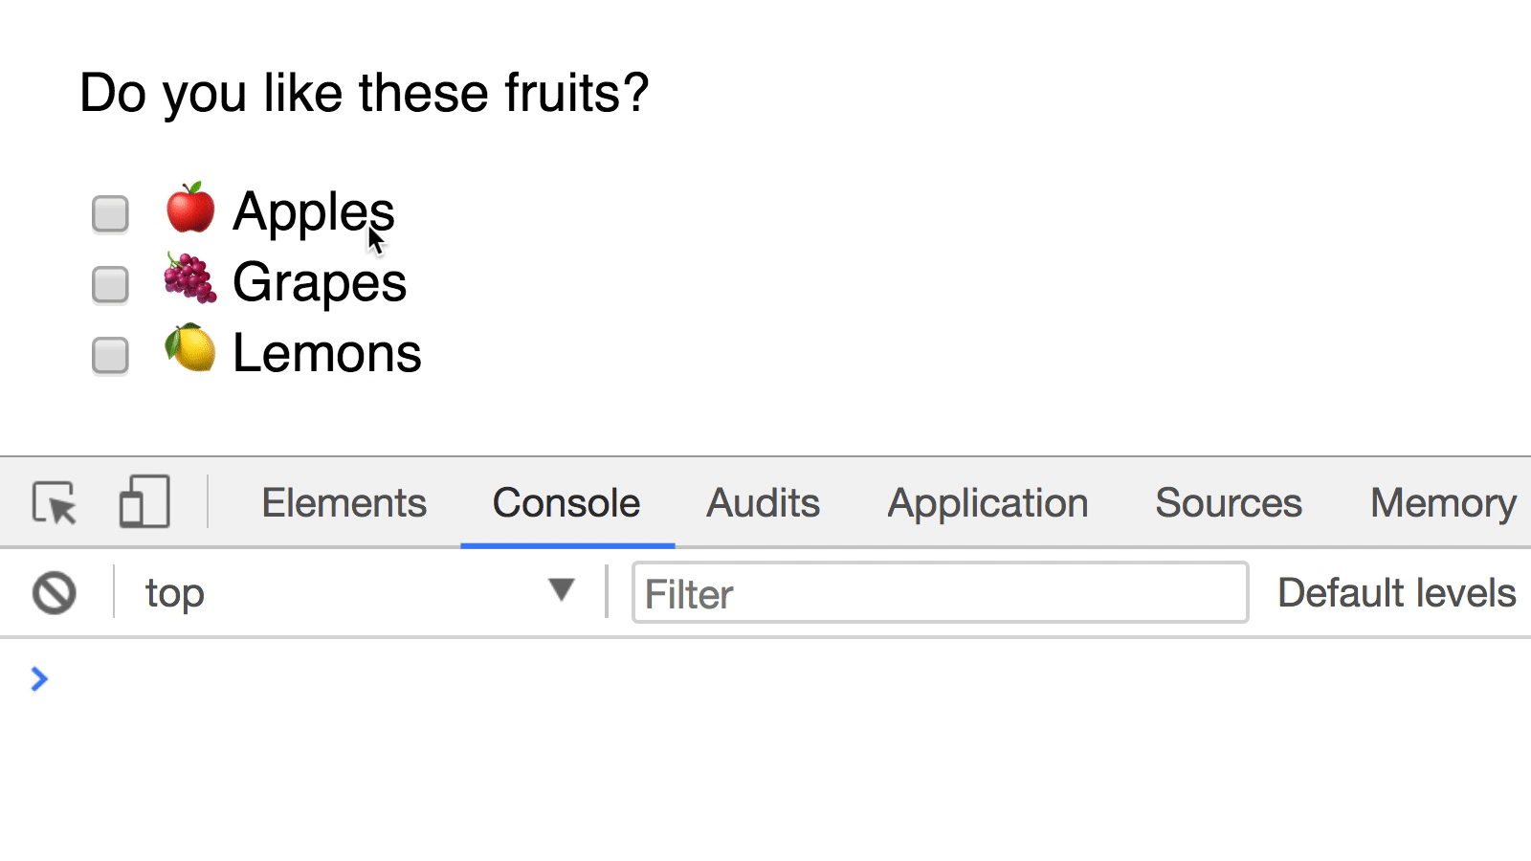
Task: Switch to the Application tab
Action: click(x=987, y=502)
